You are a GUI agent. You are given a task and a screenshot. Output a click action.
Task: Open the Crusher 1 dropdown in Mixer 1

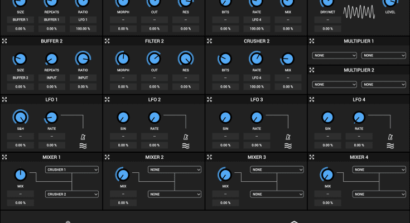[x=72, y=169]
